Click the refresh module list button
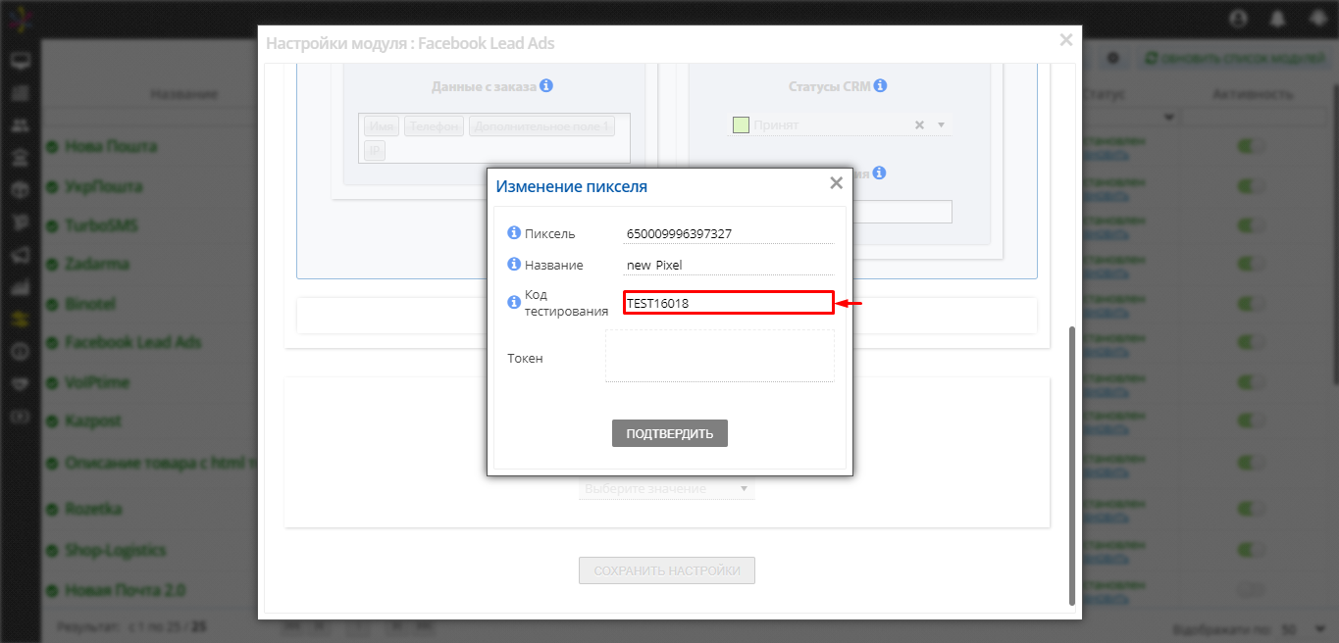The width and height of the screenshot is (1339, 643). [1235, 59]
